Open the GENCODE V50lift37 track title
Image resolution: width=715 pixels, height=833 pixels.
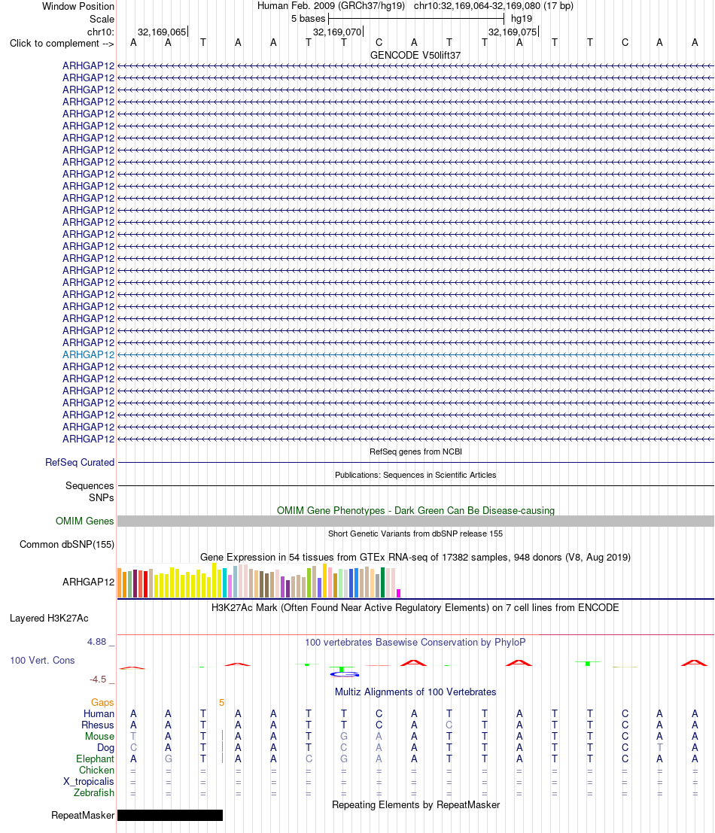[x=415, y=55]
